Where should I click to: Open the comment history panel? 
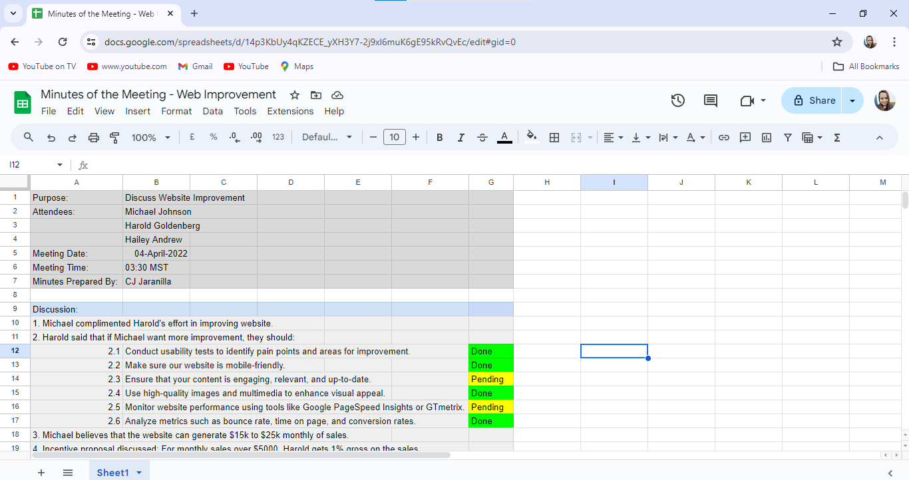tap(711, 100)
